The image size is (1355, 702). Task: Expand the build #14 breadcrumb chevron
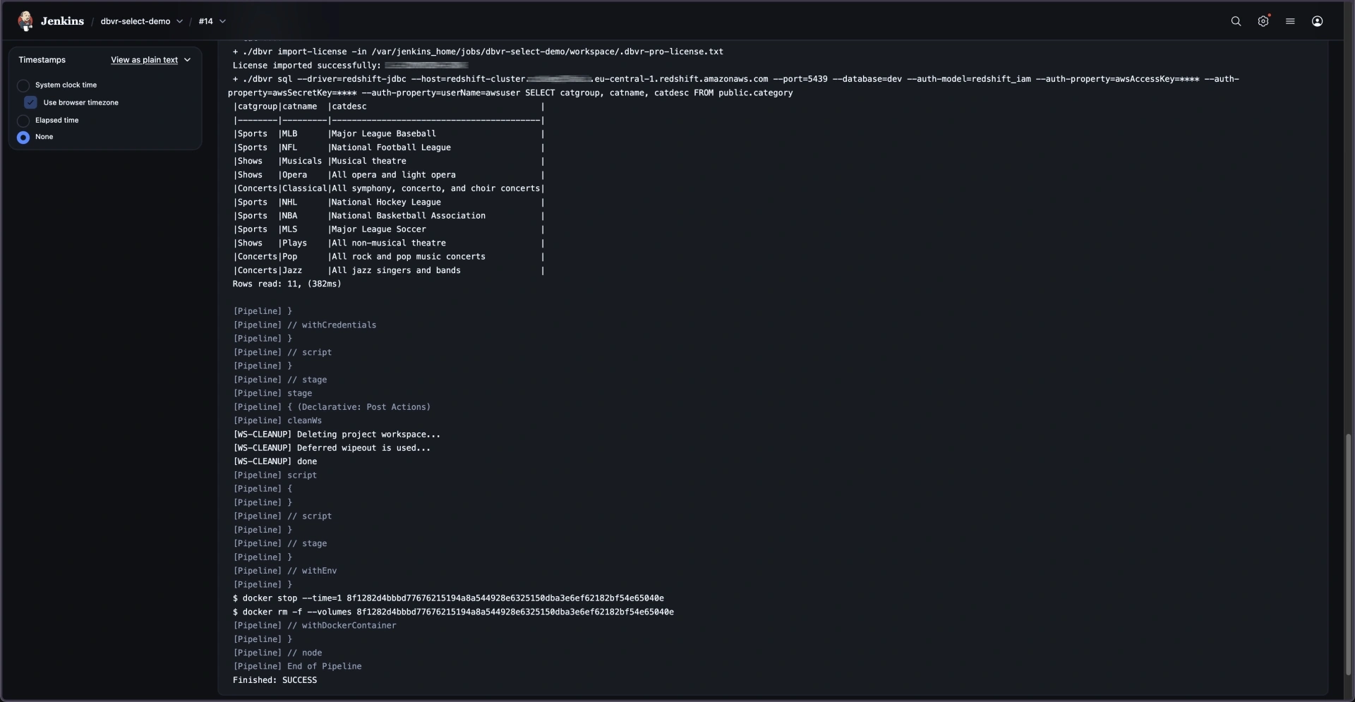click(x=222, y=21)
